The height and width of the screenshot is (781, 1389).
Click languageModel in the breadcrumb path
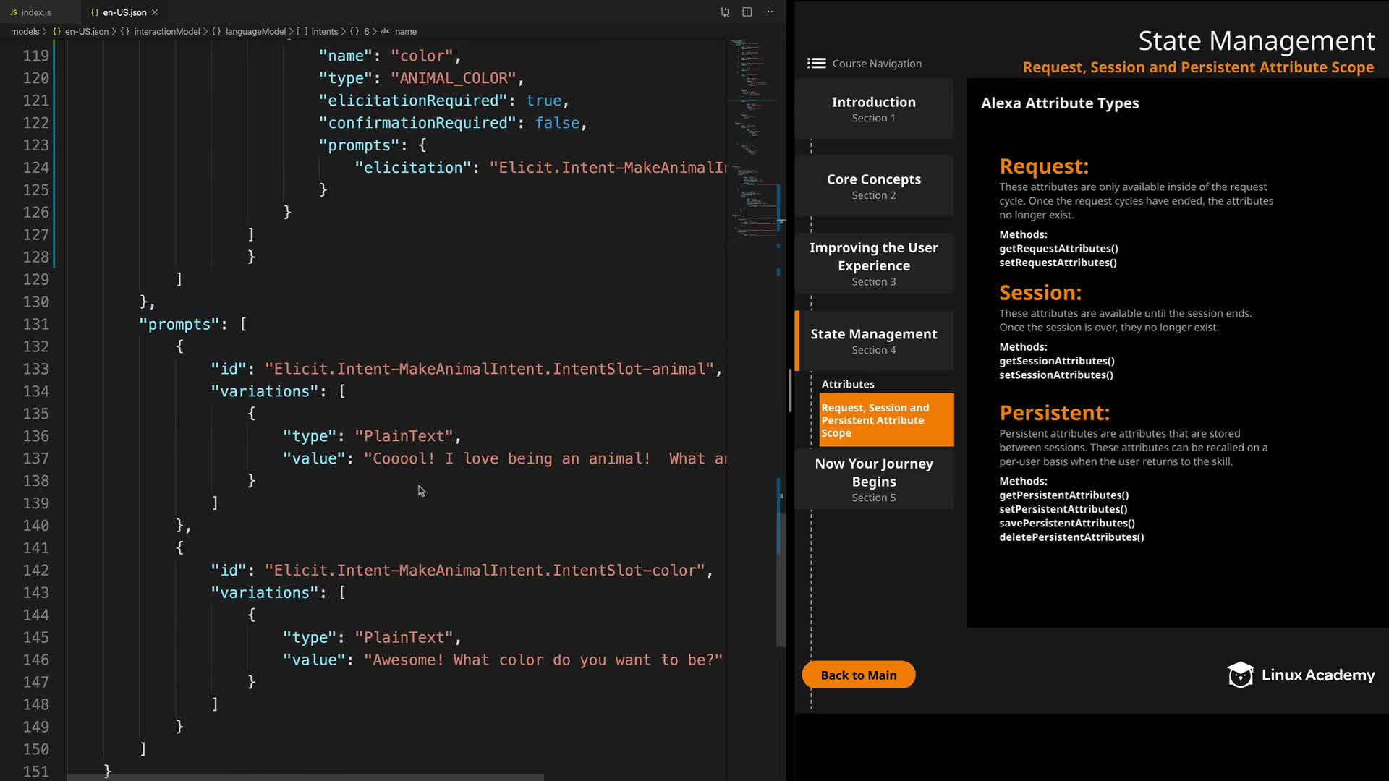(255, 31)
